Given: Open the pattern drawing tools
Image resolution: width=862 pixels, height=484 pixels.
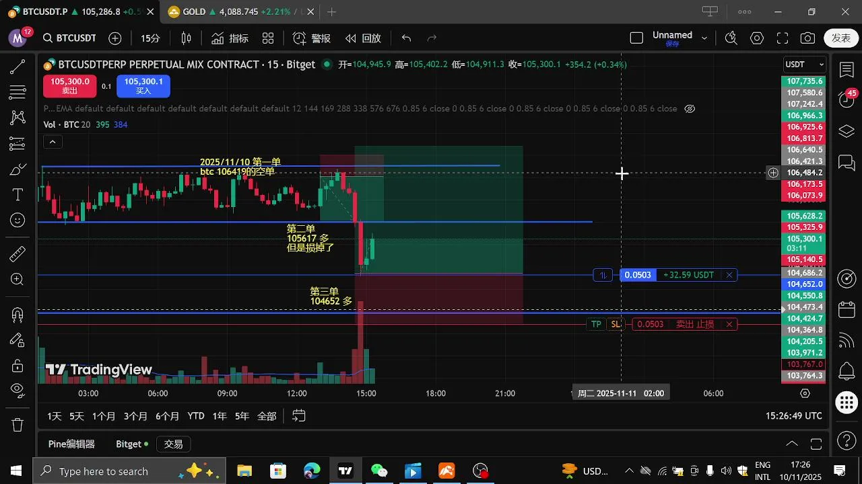Looking at the screenshot, I should click(x=18, y=118).
